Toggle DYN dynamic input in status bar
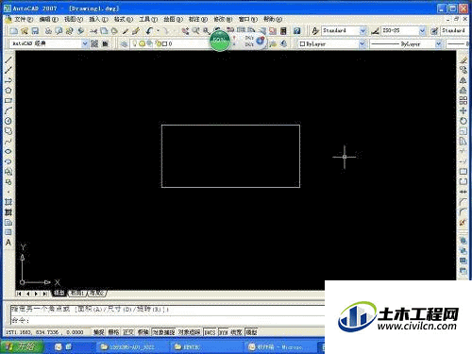 point(224,332)
